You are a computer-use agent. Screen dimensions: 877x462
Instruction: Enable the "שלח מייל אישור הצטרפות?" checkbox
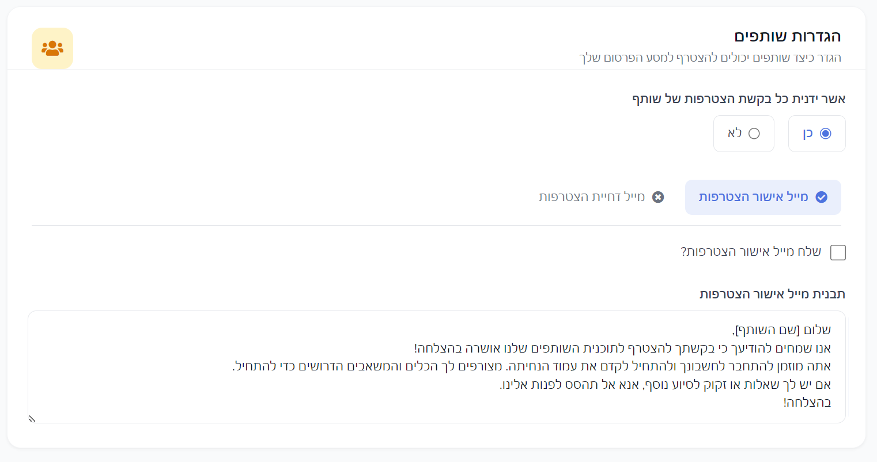coord(838,252)
